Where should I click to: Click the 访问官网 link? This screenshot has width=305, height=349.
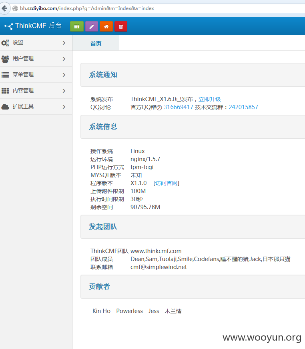pyautogui.click(x=167, y=183)
